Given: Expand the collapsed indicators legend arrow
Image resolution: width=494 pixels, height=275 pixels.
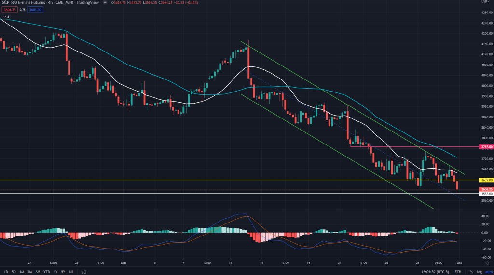Looking at the screenshot, I should point(5,17).
